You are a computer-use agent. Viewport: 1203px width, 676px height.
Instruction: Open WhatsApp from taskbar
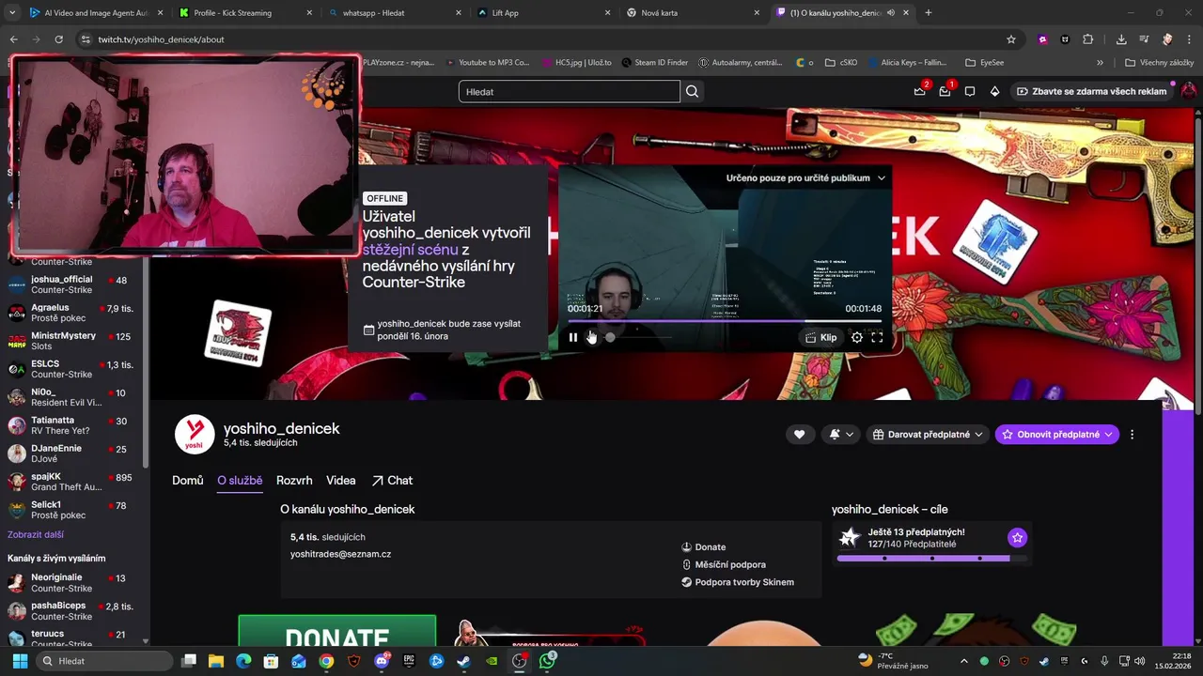[x=547, y=661]
